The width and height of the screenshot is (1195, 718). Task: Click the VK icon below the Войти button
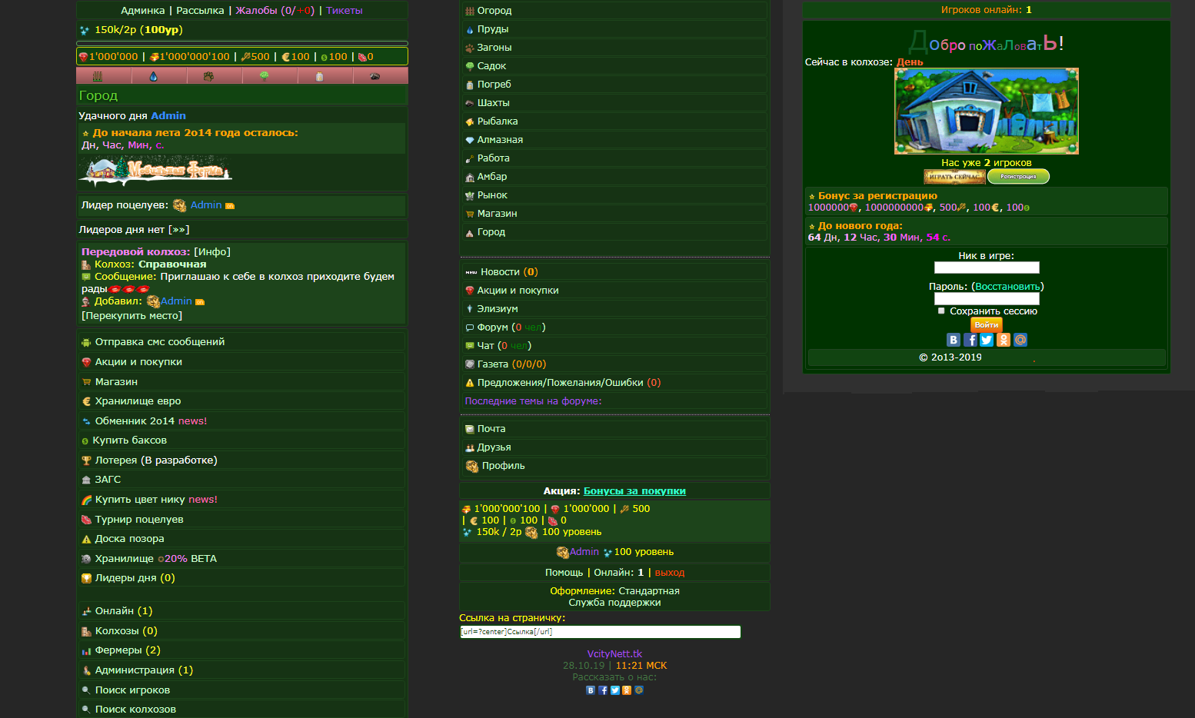954,340
